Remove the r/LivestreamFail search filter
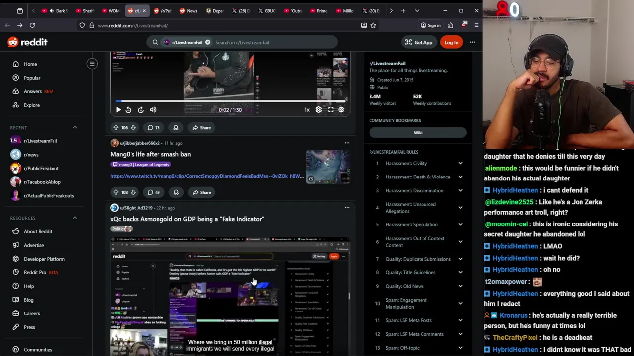Image resolution: width=634 pixels, height=356 pixels. coord(208,42)
